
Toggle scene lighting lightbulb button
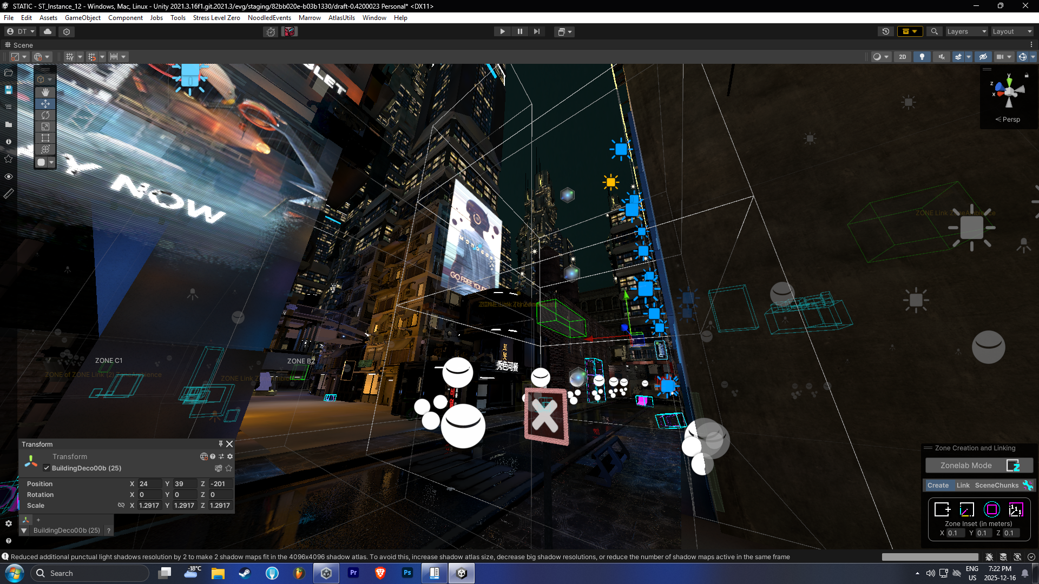click(922, 57)
